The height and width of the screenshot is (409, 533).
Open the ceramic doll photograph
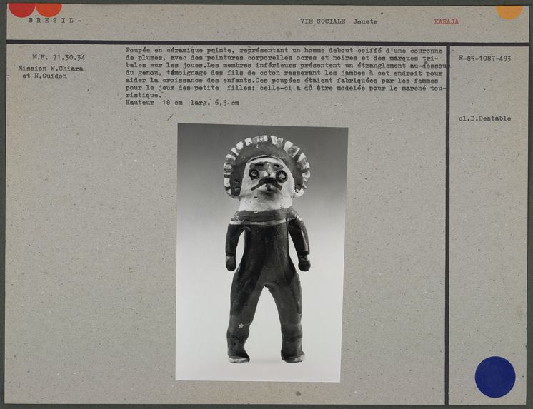[x=261, y=252]
